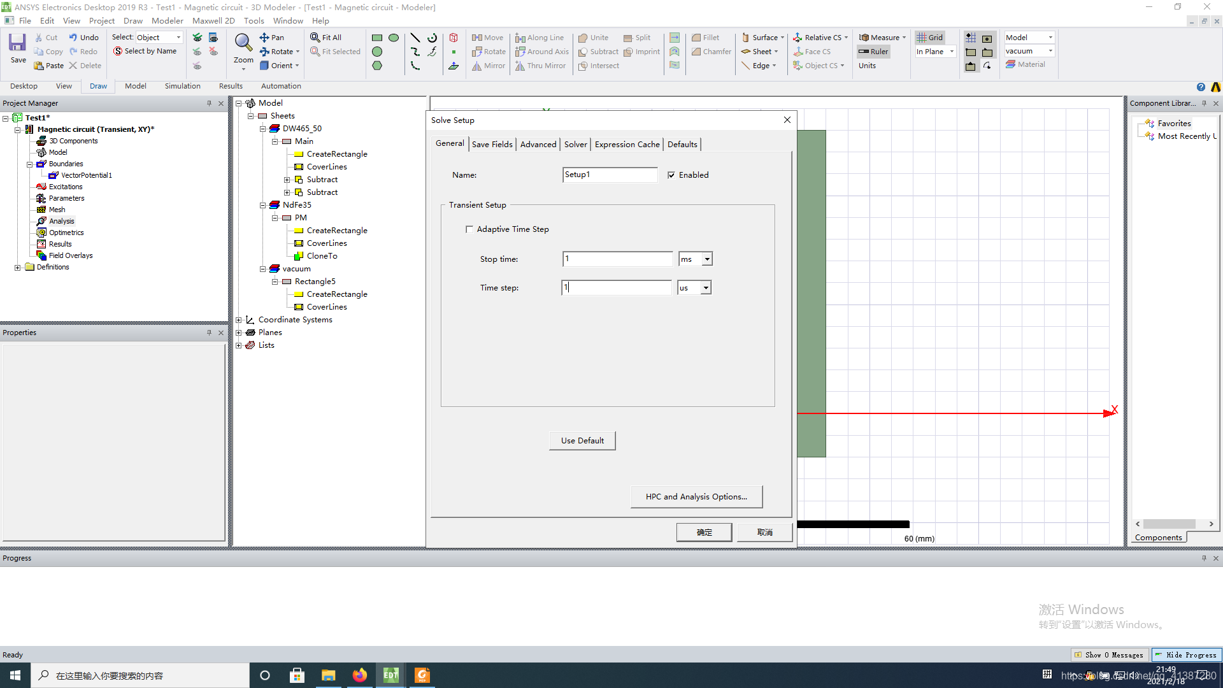1223x688 pixels.
Task: Click the Paste icon
Action: pyautogui.click(x=49, y=66)
